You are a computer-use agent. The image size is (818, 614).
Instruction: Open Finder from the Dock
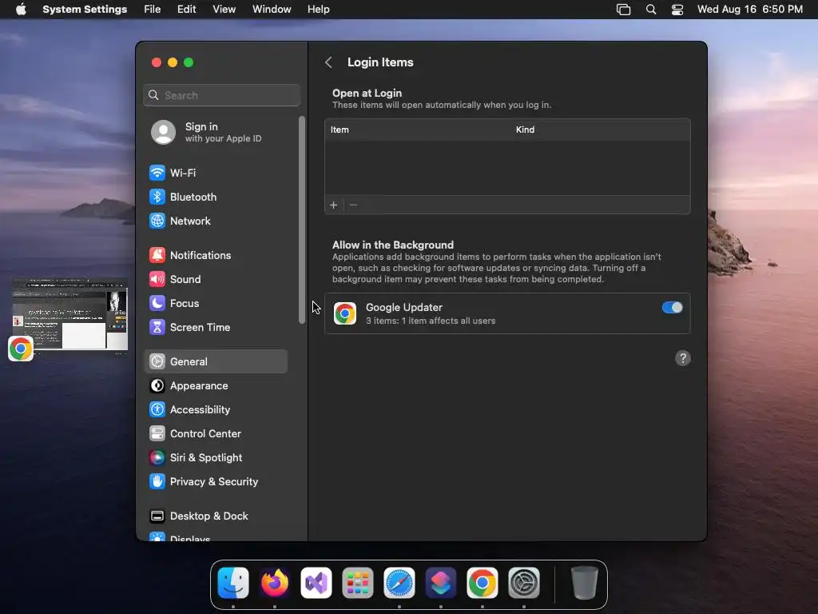click(233, 583)
